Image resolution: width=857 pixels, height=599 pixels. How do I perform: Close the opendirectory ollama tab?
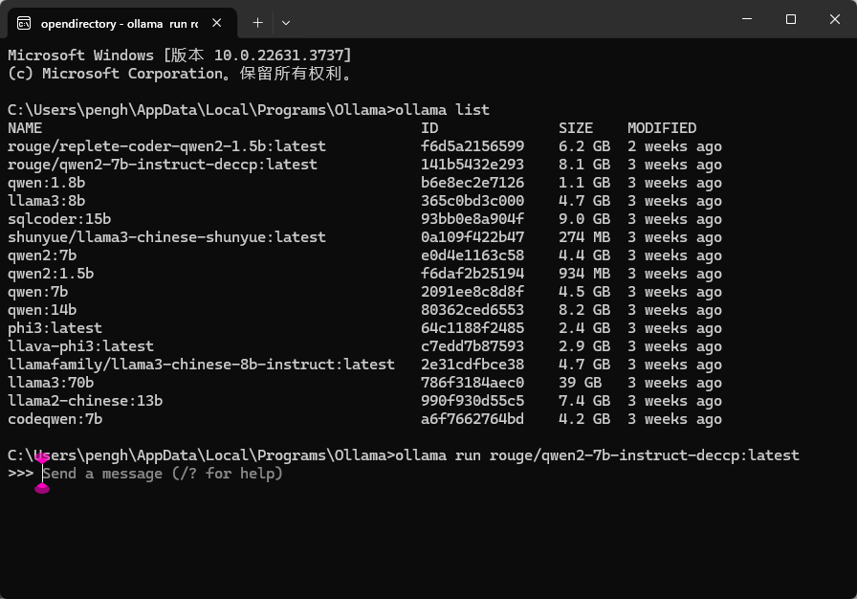point(216,23)
